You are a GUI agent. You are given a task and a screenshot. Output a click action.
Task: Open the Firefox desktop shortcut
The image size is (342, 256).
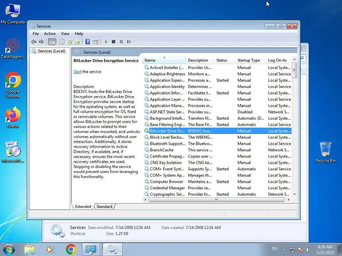[x=13, y=117]
